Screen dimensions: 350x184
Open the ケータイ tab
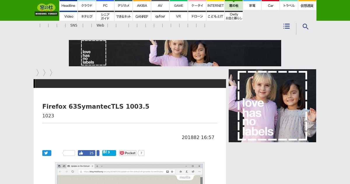coord(197,5)
